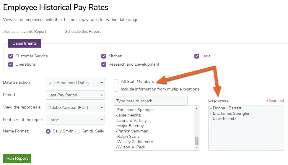Open the Date Selection dropdown
288x165 pixels.
click(x=75, y=82)
